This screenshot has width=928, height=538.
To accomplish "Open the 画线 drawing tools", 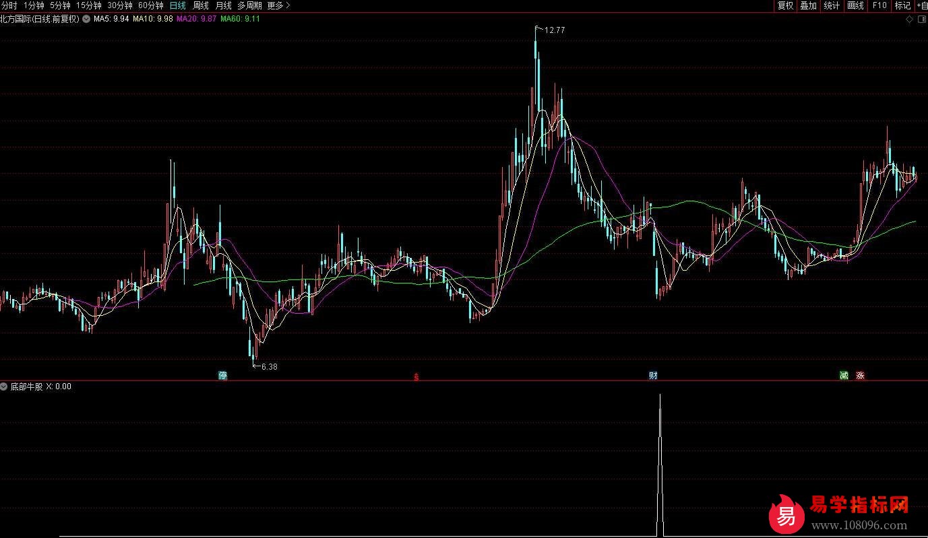I will [855, 5].
